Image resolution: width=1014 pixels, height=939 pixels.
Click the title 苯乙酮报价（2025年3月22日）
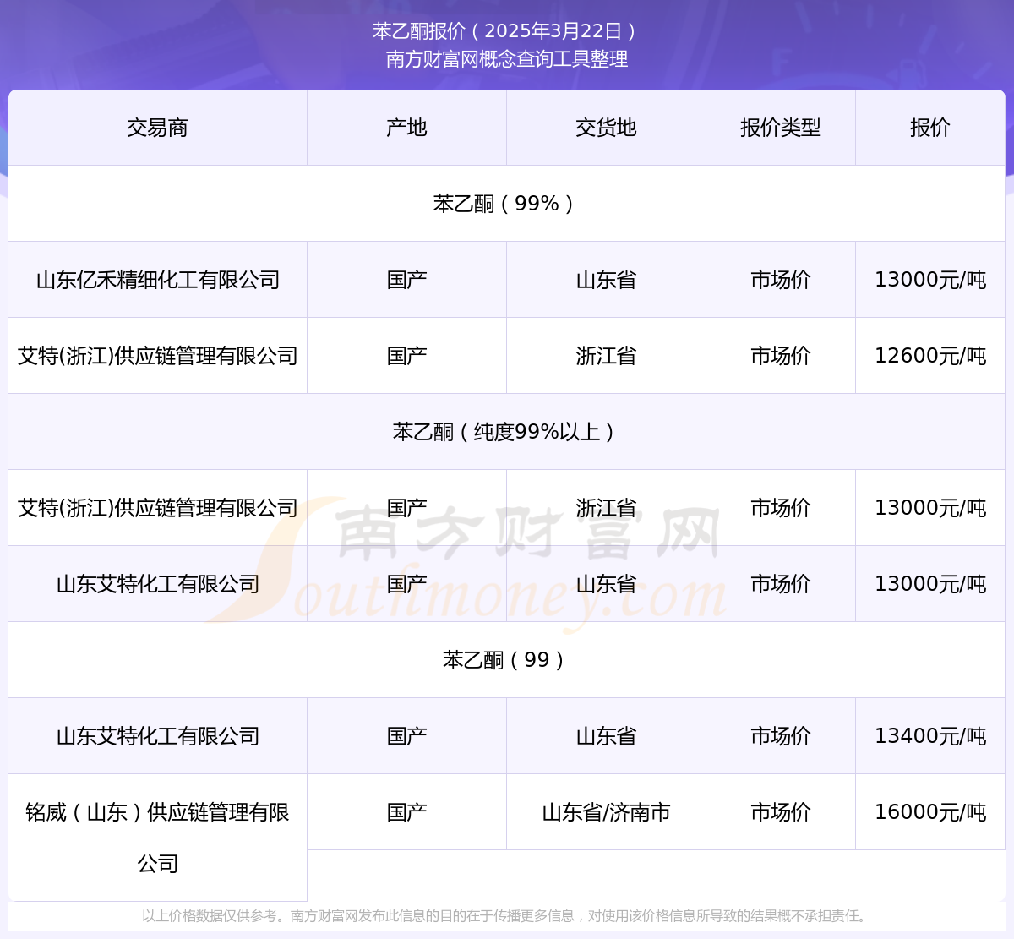tap(506, 31)
